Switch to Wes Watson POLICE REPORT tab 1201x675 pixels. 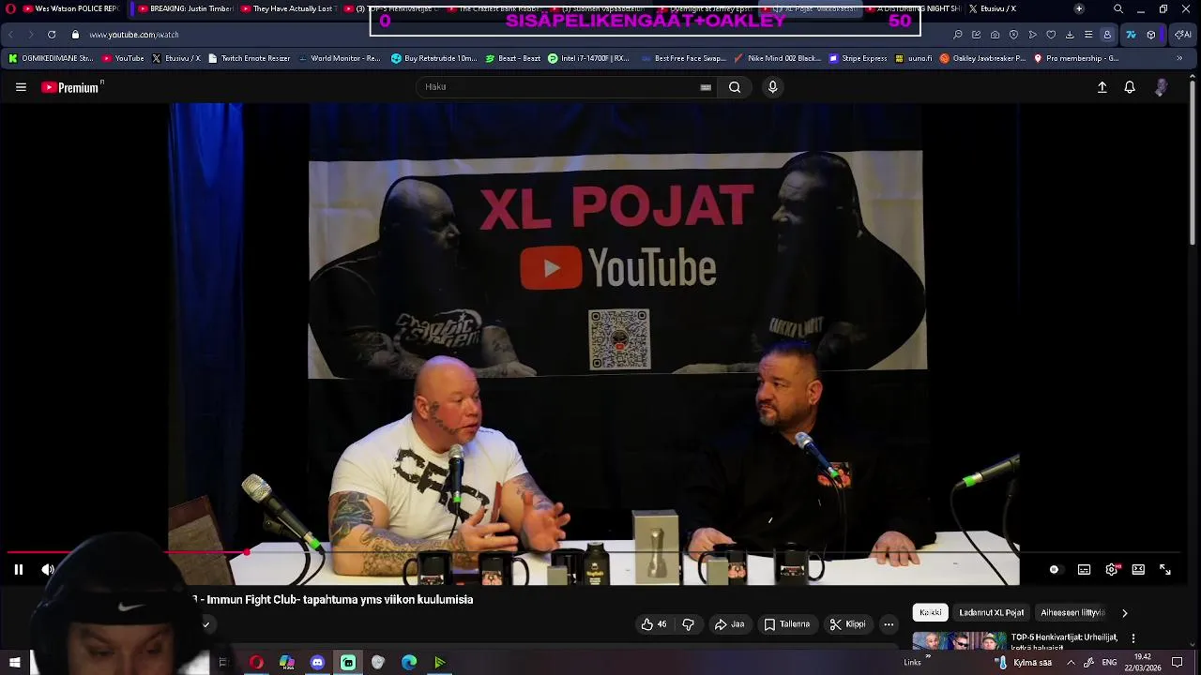coord(70,8)
